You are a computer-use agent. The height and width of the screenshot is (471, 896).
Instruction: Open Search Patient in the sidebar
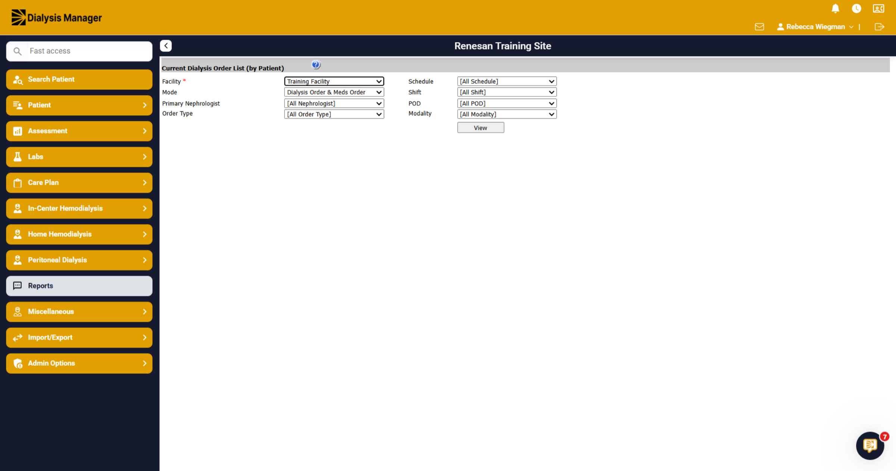pyautogui.click(x=79, y=79)
